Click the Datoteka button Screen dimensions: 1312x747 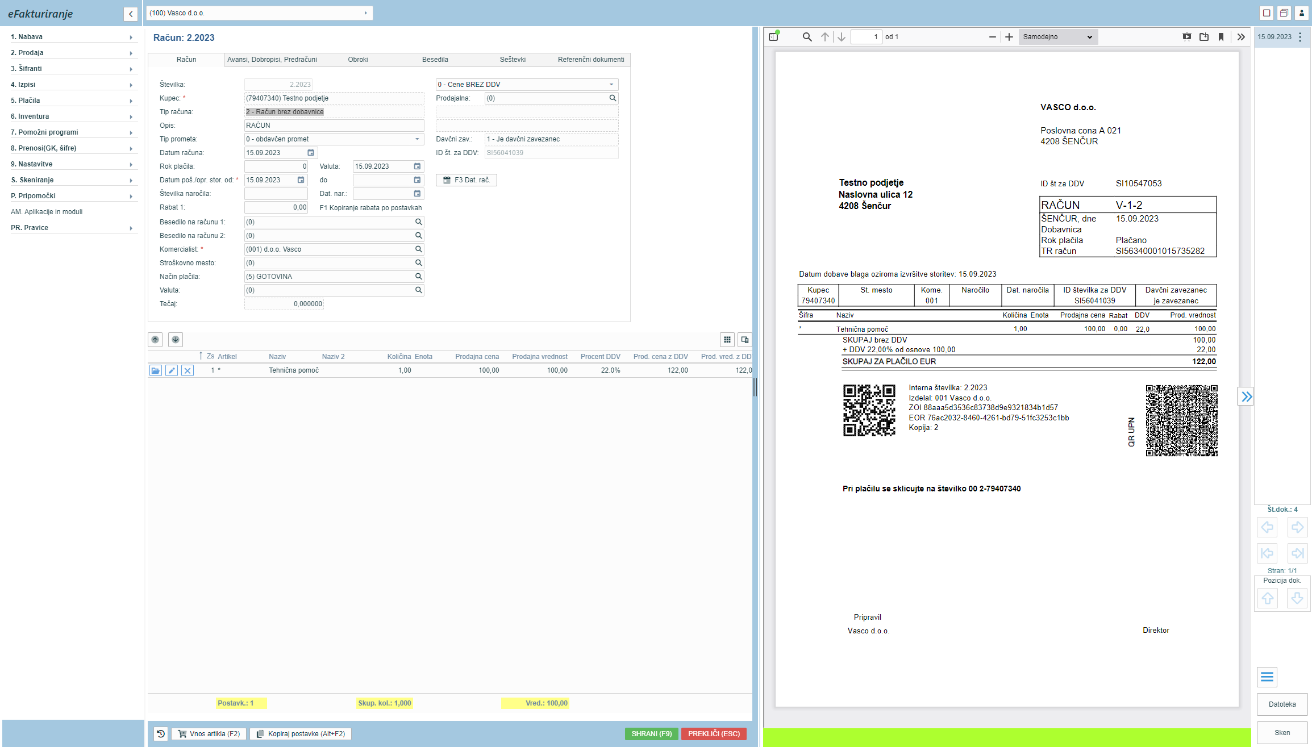pos(1282,704)
